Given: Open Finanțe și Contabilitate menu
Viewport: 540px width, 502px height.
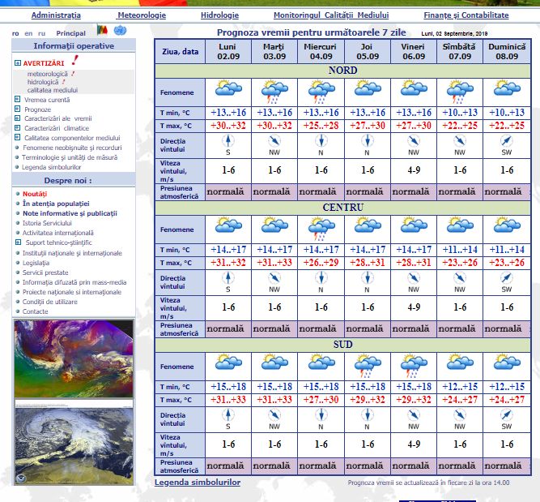Looking at the screenshot, I should click(466, 15).
